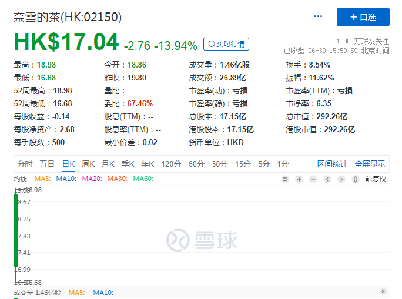Screen dimensions: 402x299
Task: Click the 成交量 1.46亿股 value
Action: [235, 65]
